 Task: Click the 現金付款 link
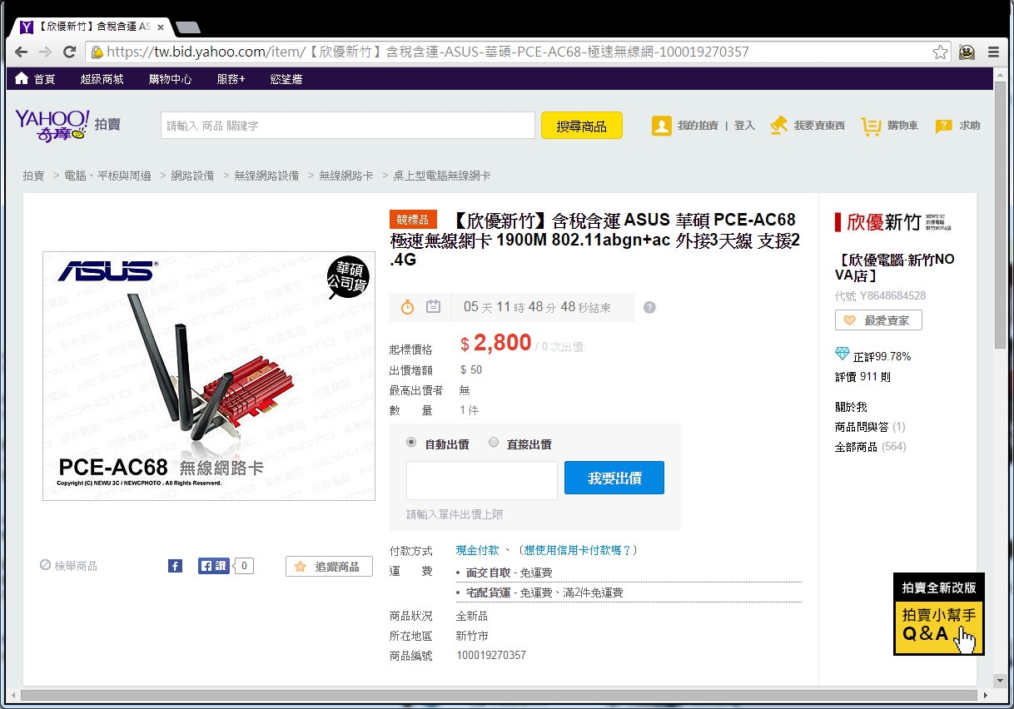(x=478, y=550)
